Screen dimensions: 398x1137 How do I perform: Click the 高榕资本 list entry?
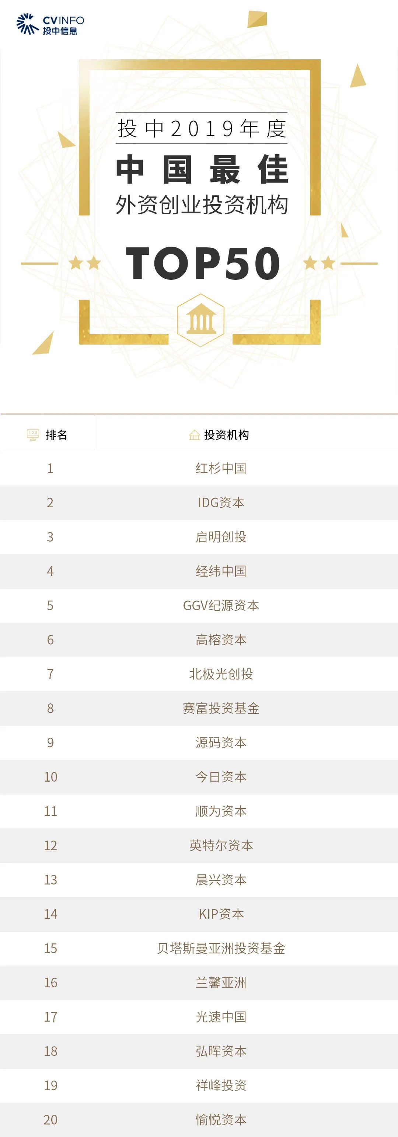point(221,640)
